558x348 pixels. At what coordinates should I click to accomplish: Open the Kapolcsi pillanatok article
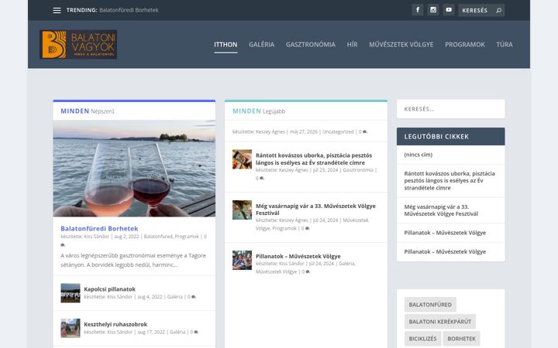[x=109, y=289]
